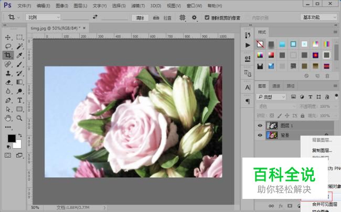The height and width of the screenshot is (212, 341).
Task: Open the 图像(I) menu
Action: 62,6
